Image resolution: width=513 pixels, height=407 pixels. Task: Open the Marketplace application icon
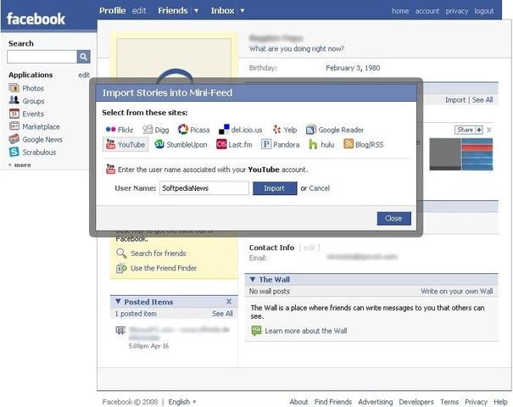pyautogui.click(x=14, y=126)
